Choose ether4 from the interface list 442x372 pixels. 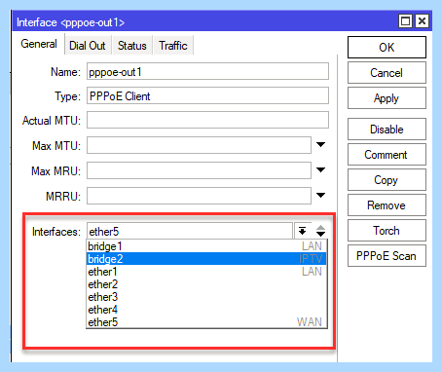click(206, 310)
